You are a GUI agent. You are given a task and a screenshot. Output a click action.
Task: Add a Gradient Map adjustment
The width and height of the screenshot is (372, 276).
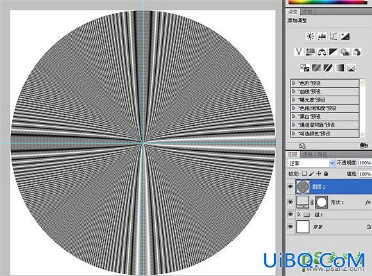click(x=339, y=68)
